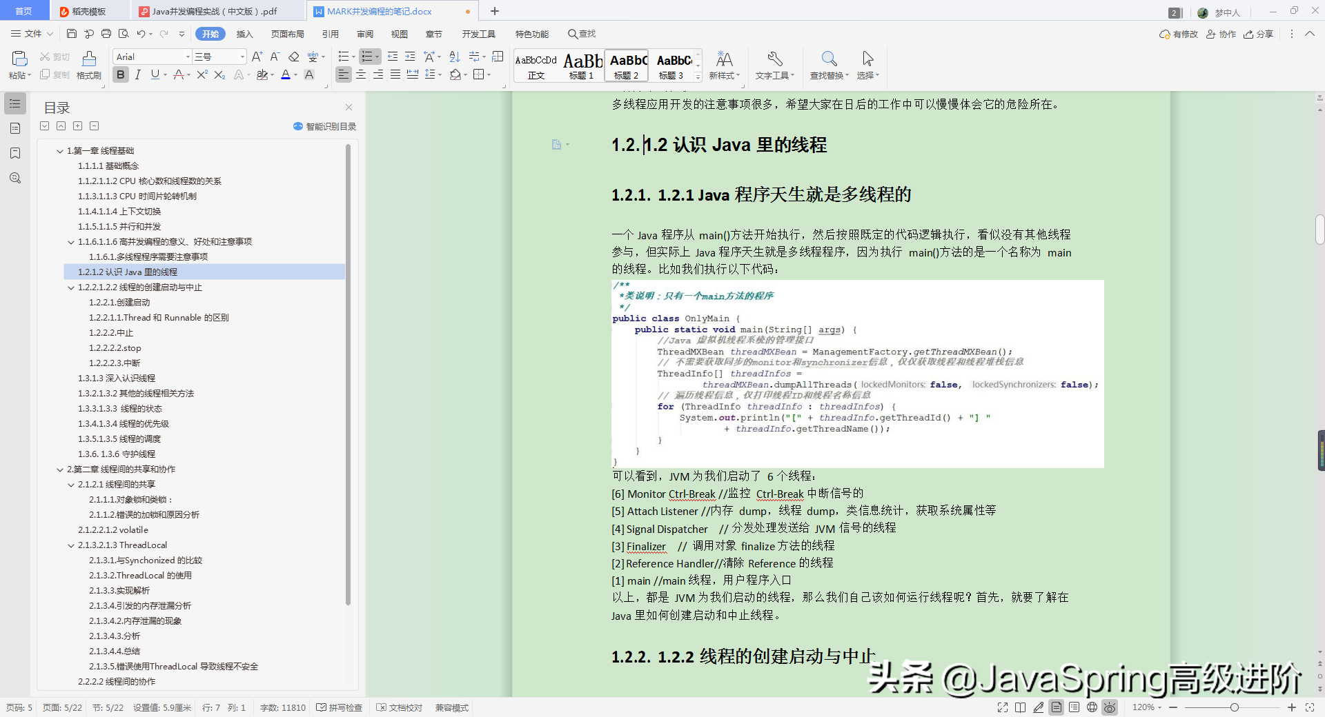This screenshot has height=717, width=1325.
Task: Click 智能识别目录 link
Action: [x=325, y=126]
